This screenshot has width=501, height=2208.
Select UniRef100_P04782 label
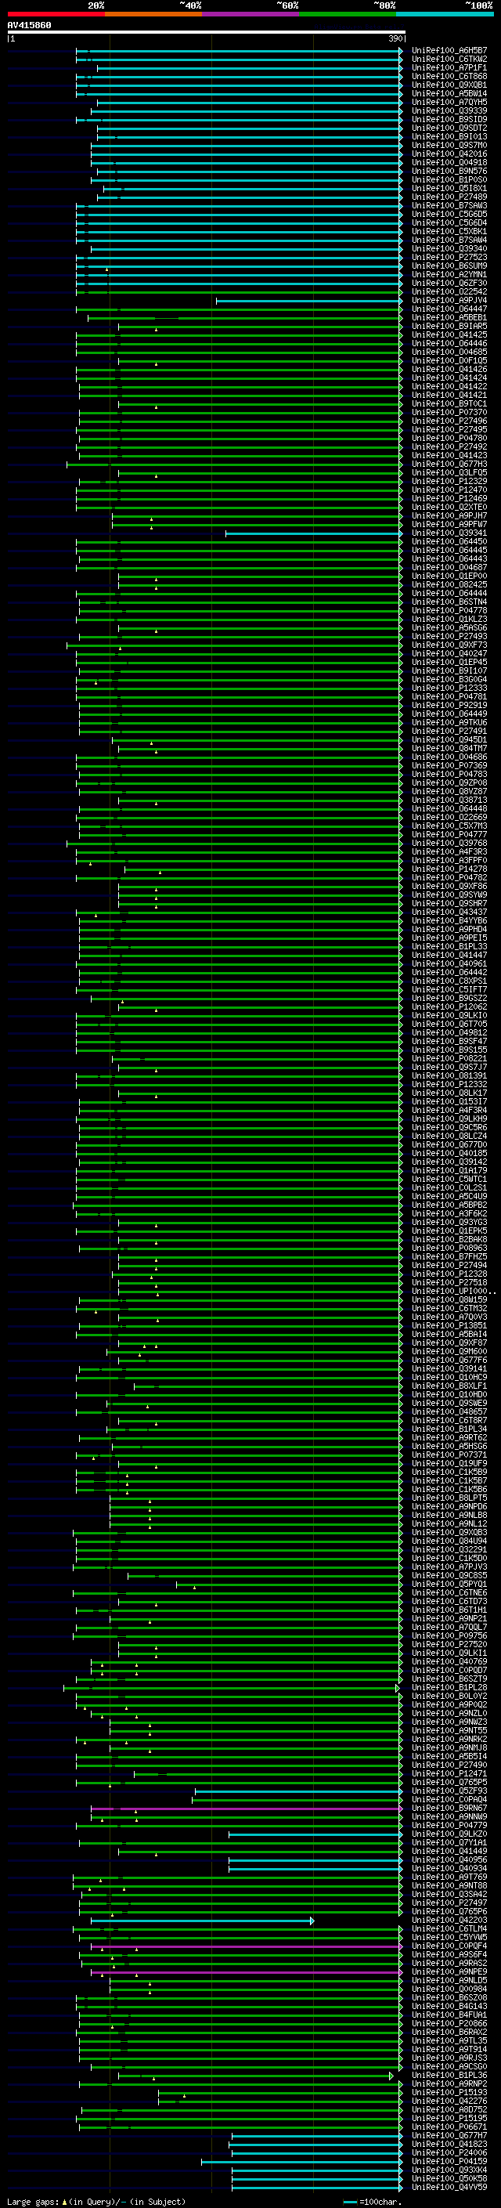(x=449, y=878)
